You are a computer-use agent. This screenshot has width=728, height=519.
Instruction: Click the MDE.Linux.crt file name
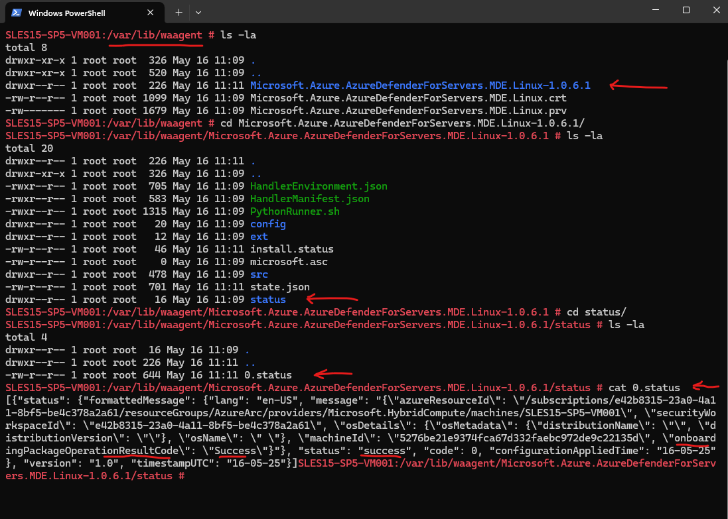click(408, 98)
